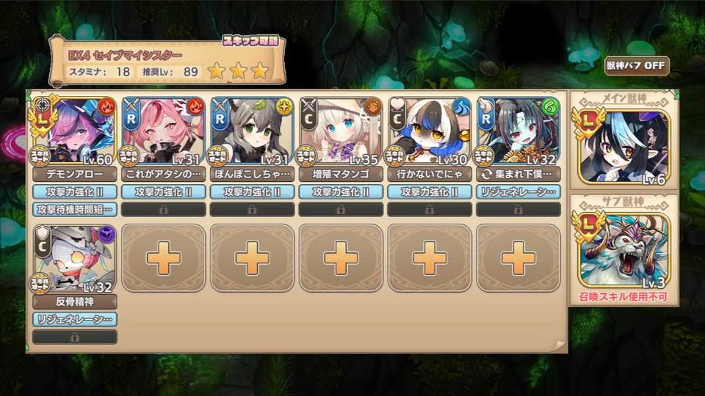Open the デモンアロー skill label
The height and width of the screenshot is (396, 705).
75,175
